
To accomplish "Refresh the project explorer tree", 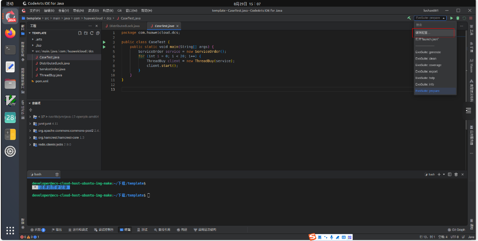I will pyautogui.click(x=92, y=33).
